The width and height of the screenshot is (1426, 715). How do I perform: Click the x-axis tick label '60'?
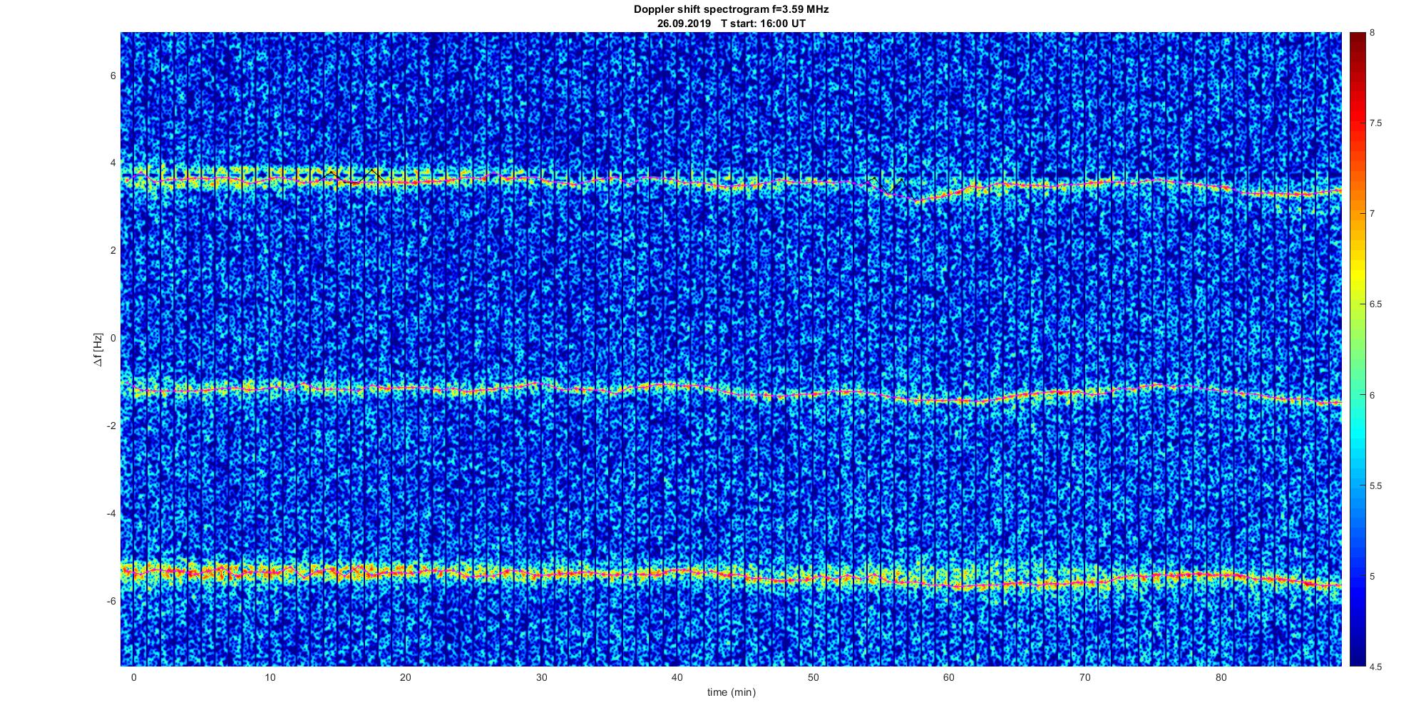(949, 677)
